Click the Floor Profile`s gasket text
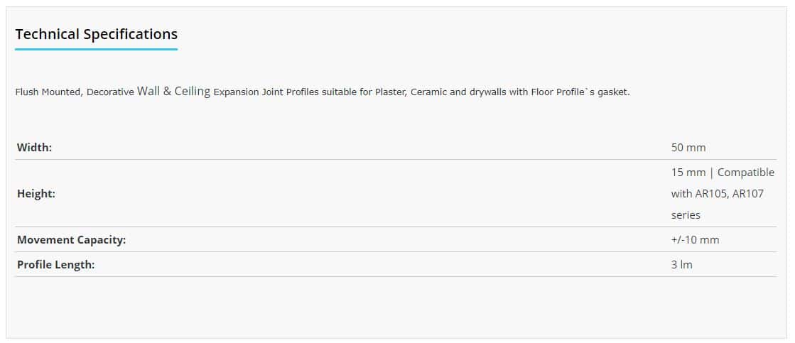Viewport: 795px width, 343px height. click(x=580, y=93)
